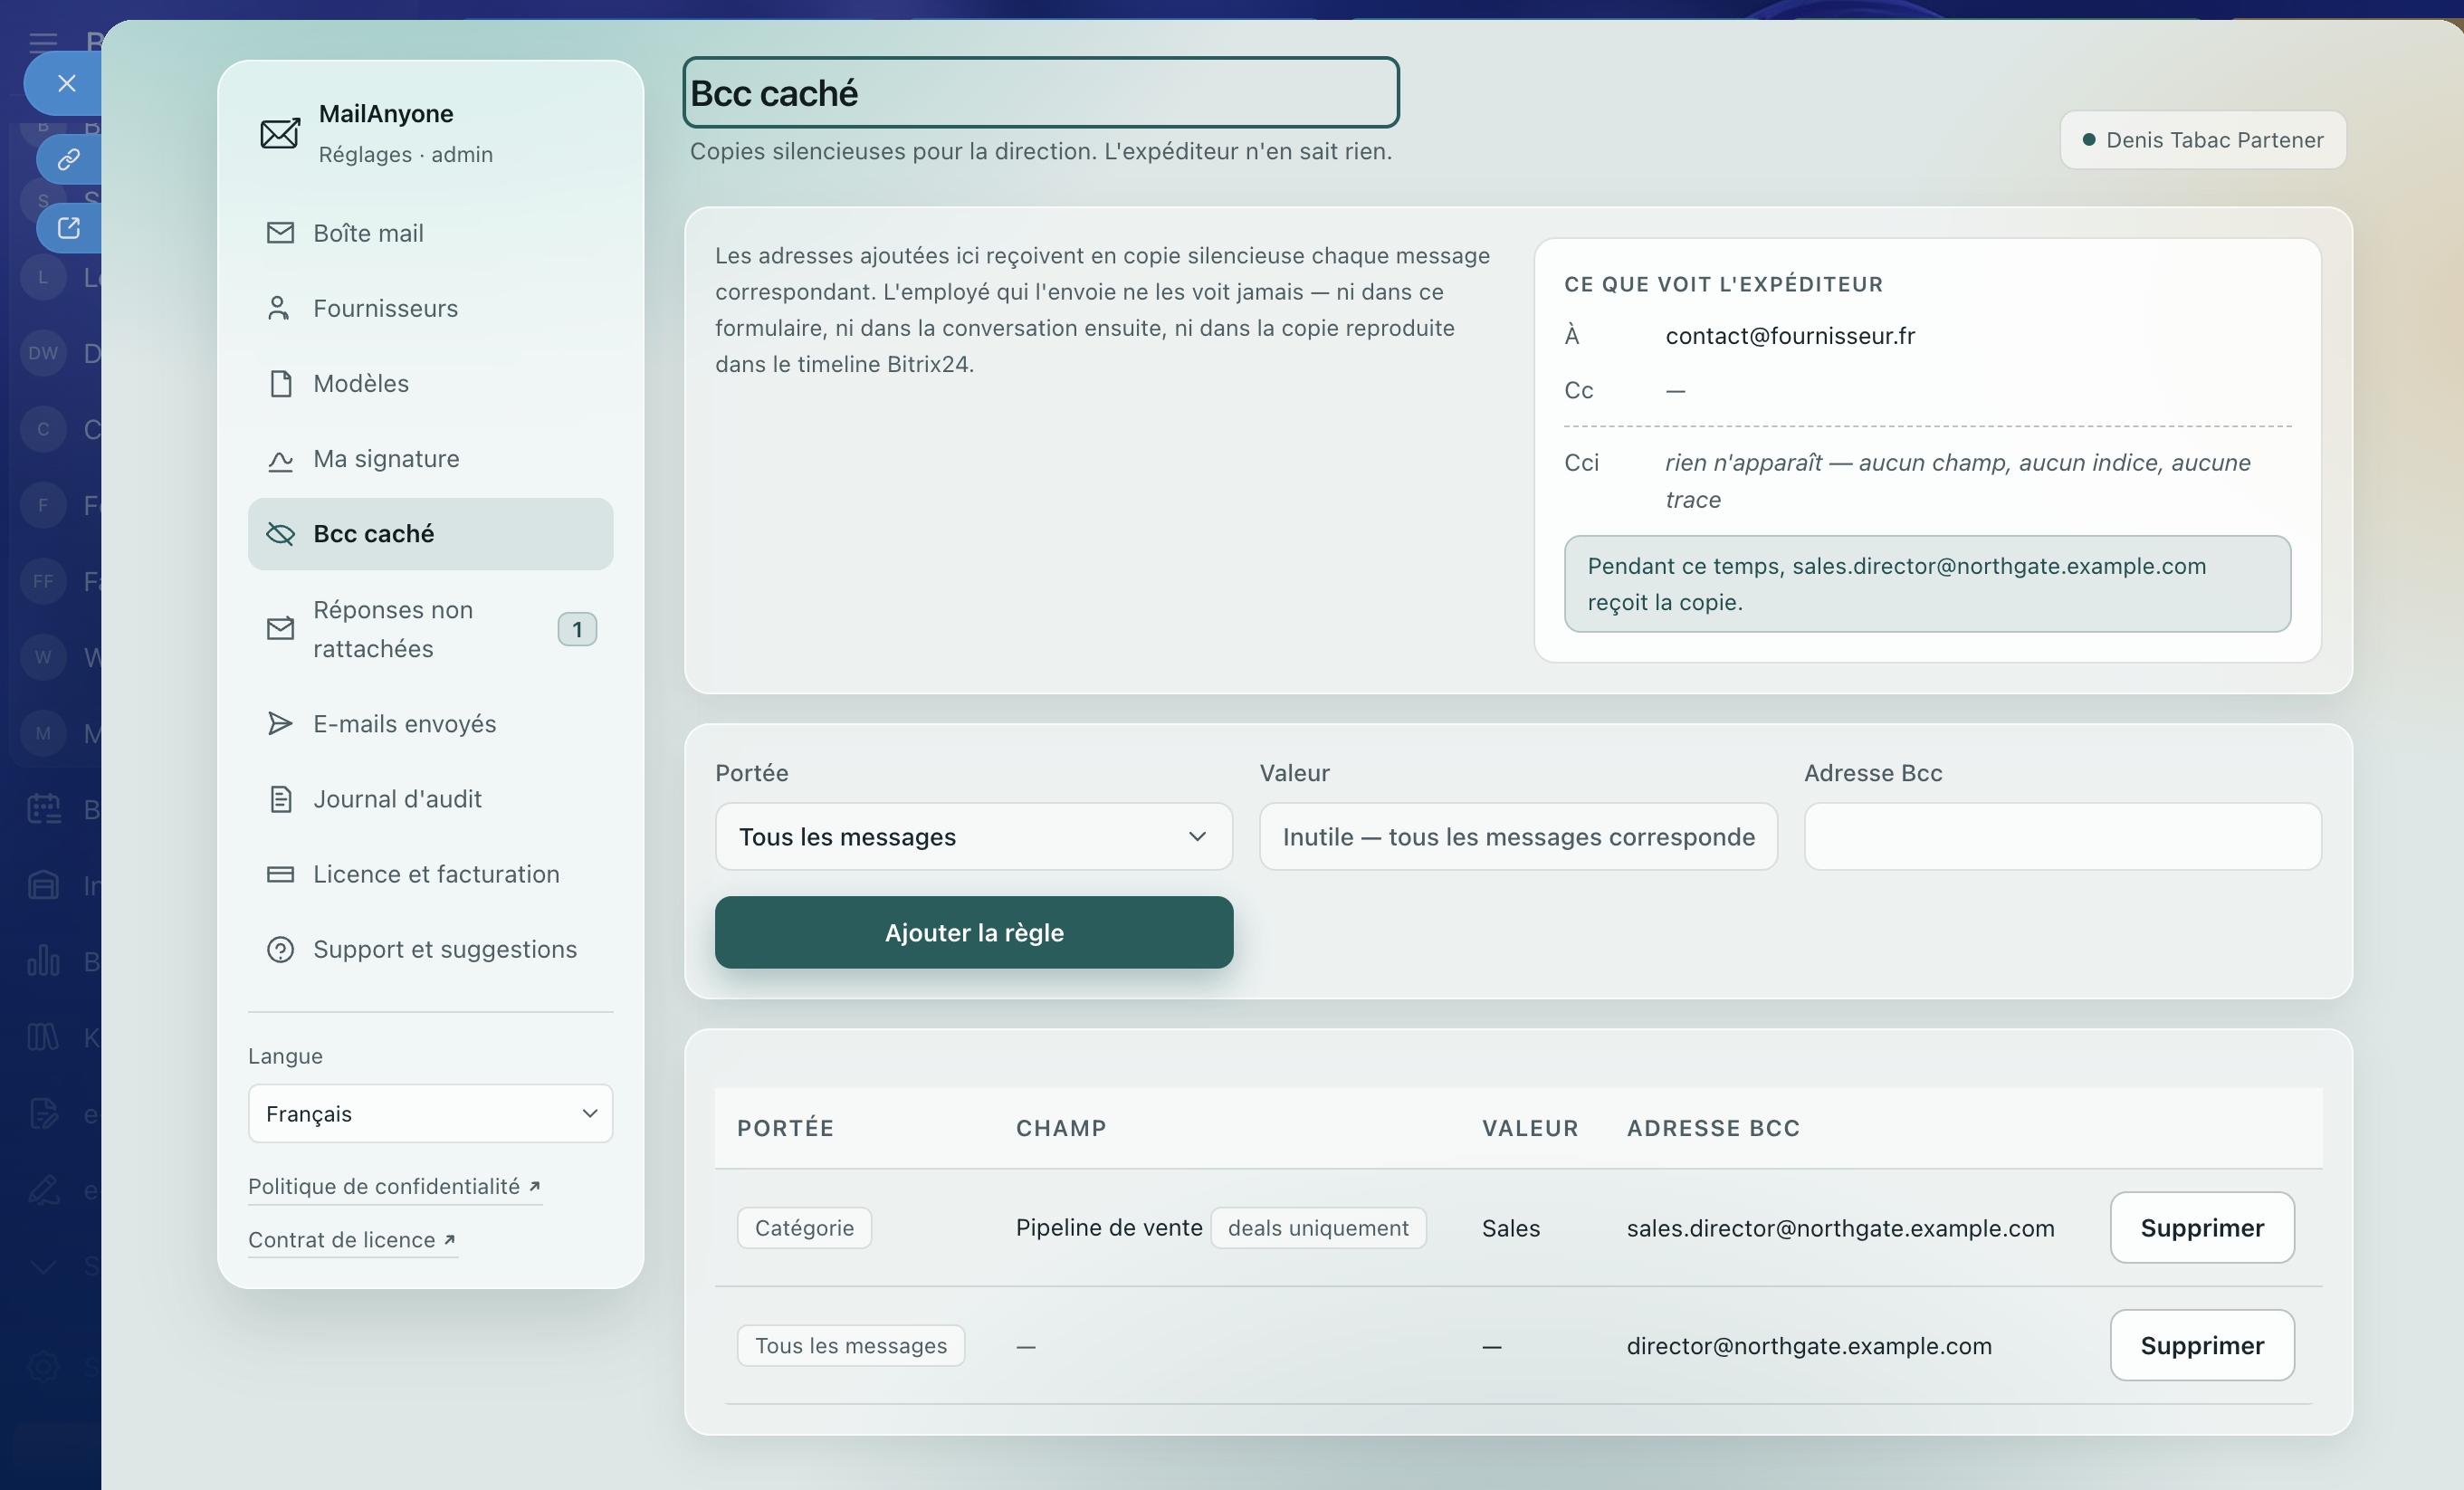Close the MailAnyone panel with the X button
This screenshot has height=1490, width=2464.
(66, 83)
